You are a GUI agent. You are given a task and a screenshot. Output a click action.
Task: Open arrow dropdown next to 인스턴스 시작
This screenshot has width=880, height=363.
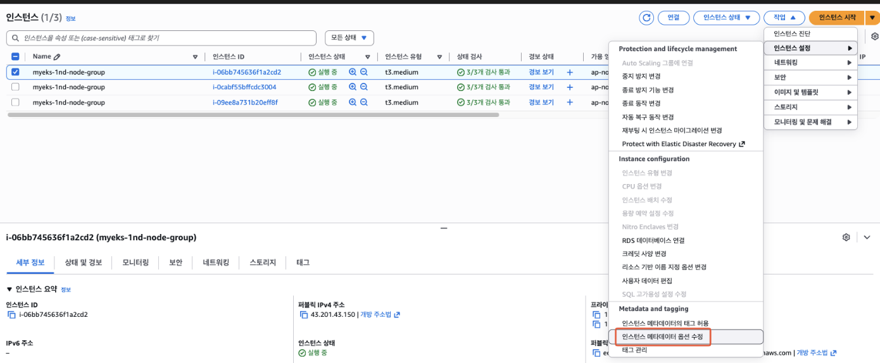pos(872,18)
